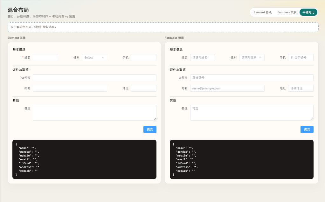
Task: Click 提交 button in Element 基线 panel
Action: [150, 129]
